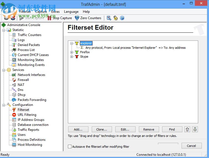
Task: Select the NAT icon
Action: tap(14, 85)
